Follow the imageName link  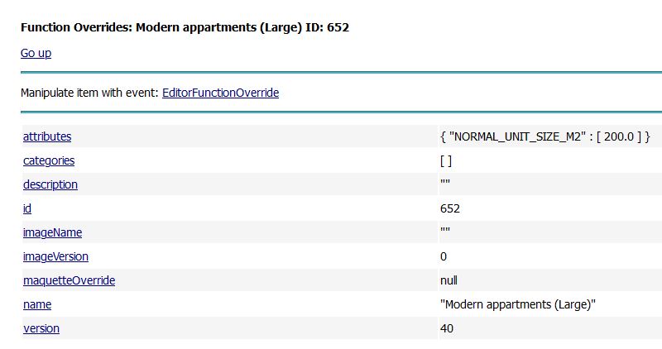coord(52,232)
